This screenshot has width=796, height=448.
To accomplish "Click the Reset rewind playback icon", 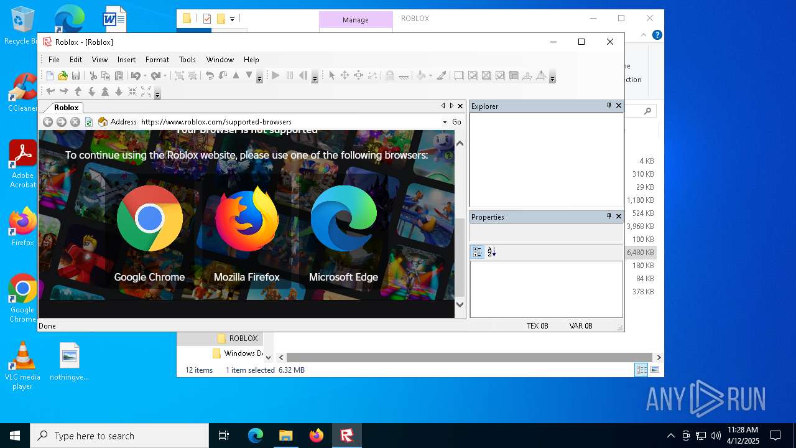I will (x=303, y=76).
